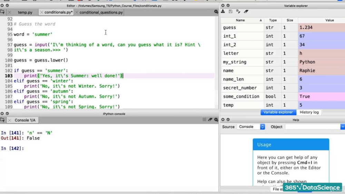Open the conditional_questions.py tab

[x=101, y=12]
